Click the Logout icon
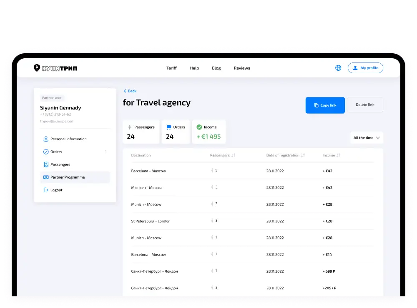 coord(46,190)
